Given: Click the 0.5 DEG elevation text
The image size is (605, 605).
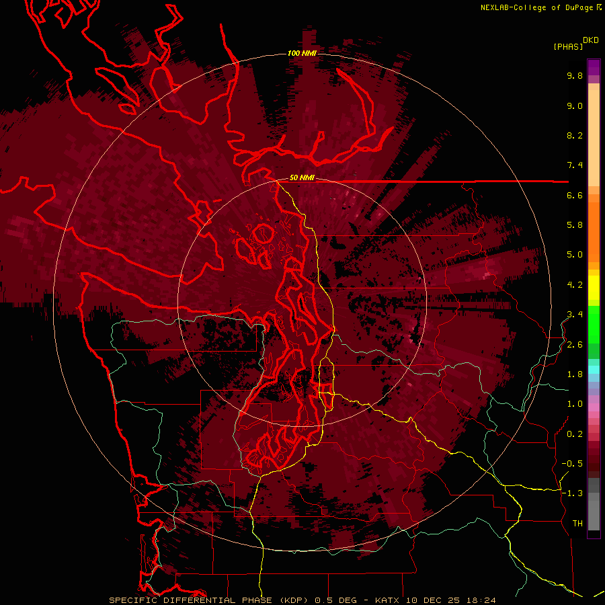Looking at the screenshot, I should pyautogui.click(x=336, y=600).
